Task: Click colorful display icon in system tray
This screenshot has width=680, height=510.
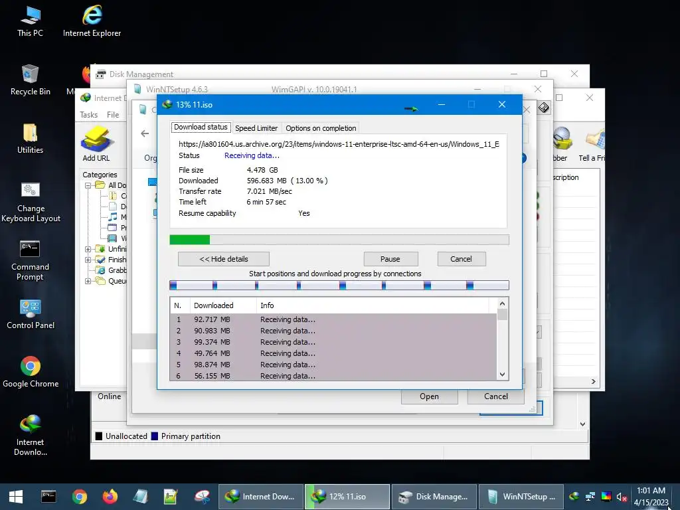Action: click(x=606, y=497)
